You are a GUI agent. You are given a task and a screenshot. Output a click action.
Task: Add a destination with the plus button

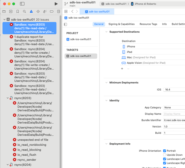point(122,69)
